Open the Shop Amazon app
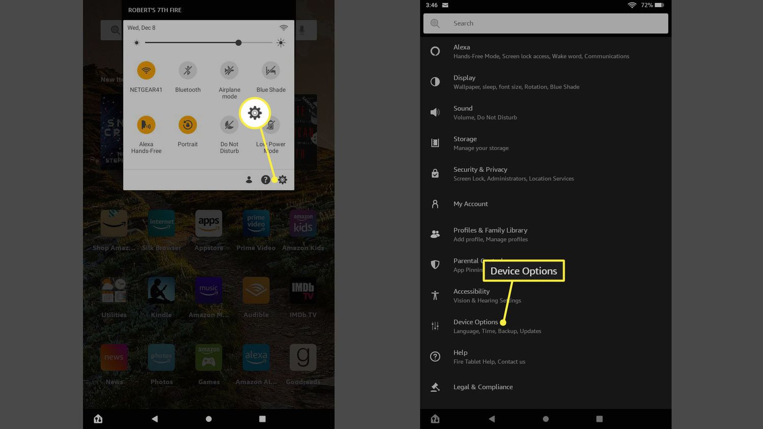This screenshot has height=429, width=763. pos(114,224)
